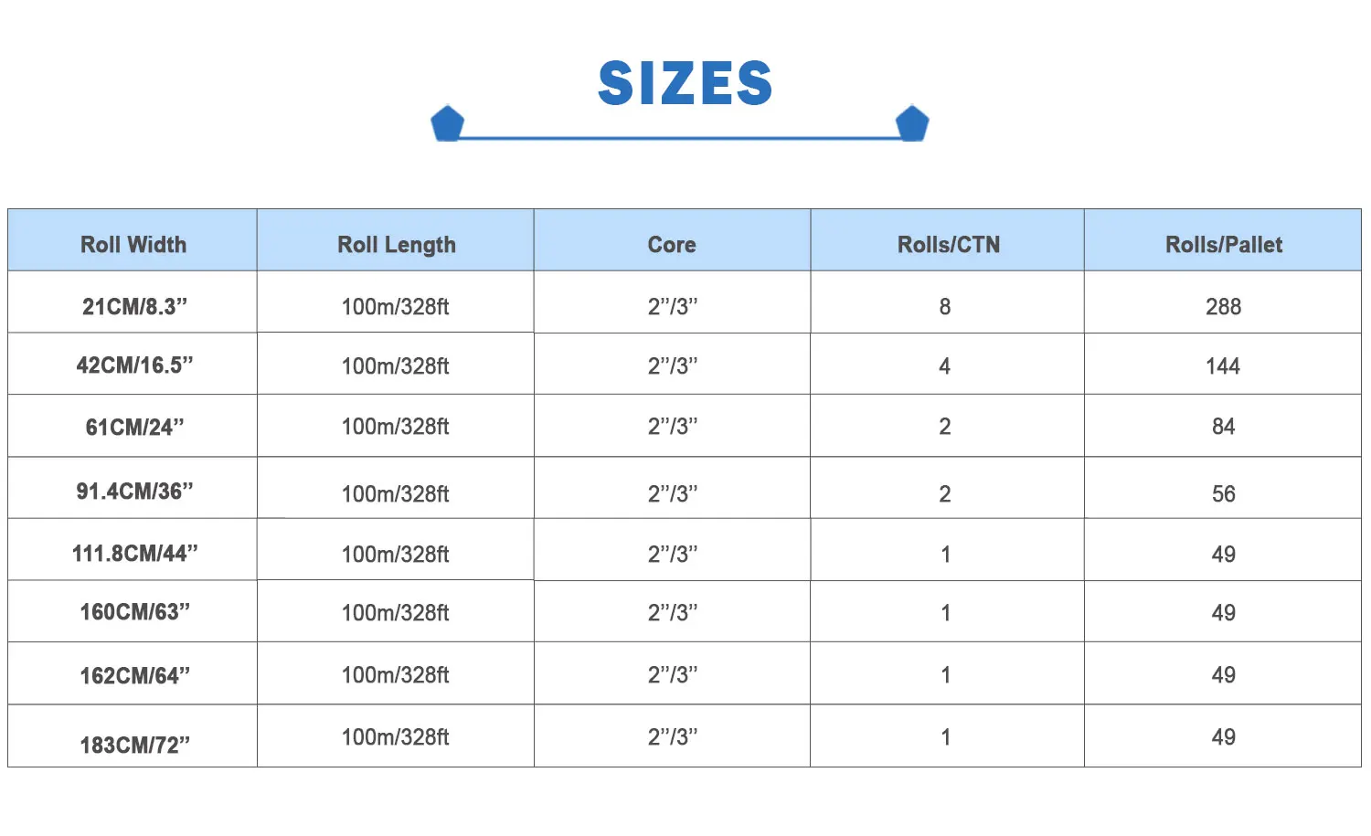The width and height of the screenshot is (1371, 836).
Task: Select the Roll Width column header
Action: pyautogui.click(x=133, y=245)
